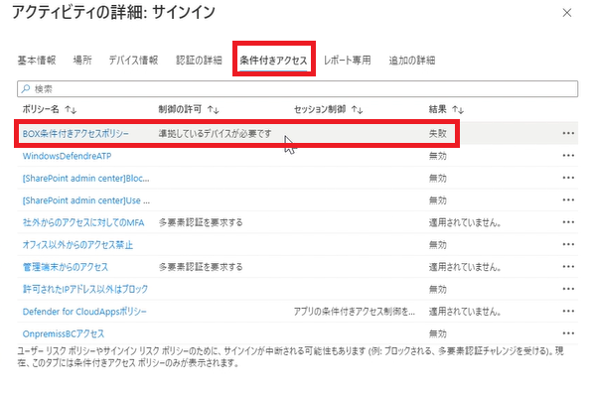Open ellipsis menu for 社外からのアクセス MFA row
The height and width of the screenshot is (395, 591).
568,222
